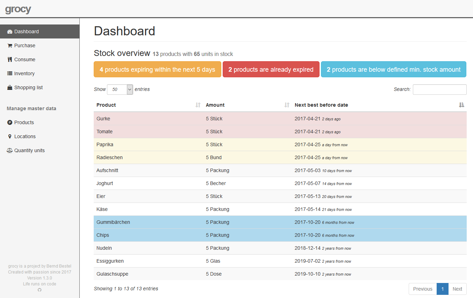473x298 pixels.
Task: Toggle sorting on the Amount column
Action: pyautogui.click(x=287, y=105)
